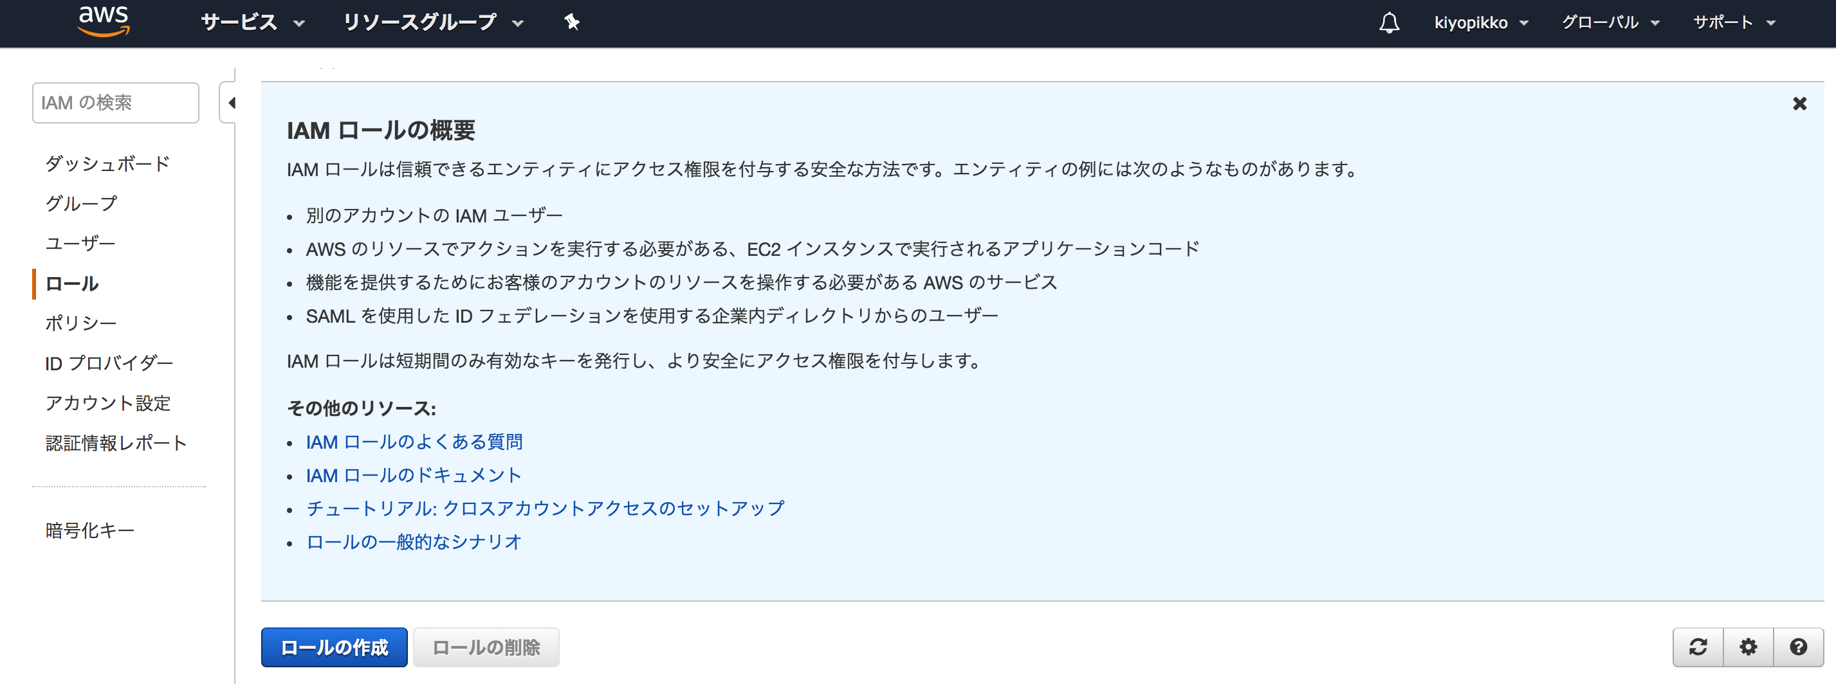
Task: Open the IAM ロールのドキュメント link
Action: (414, 475)
